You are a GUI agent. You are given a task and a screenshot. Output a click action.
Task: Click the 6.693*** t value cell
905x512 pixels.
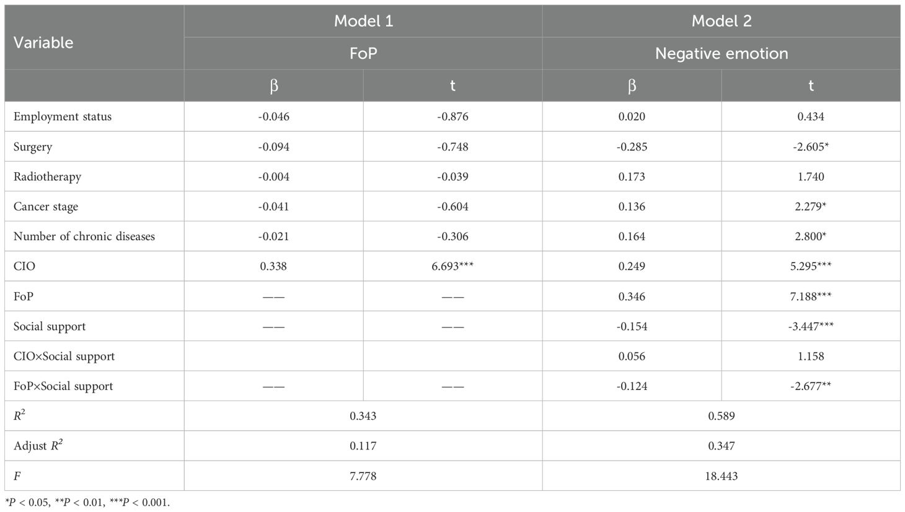[452, 266]
